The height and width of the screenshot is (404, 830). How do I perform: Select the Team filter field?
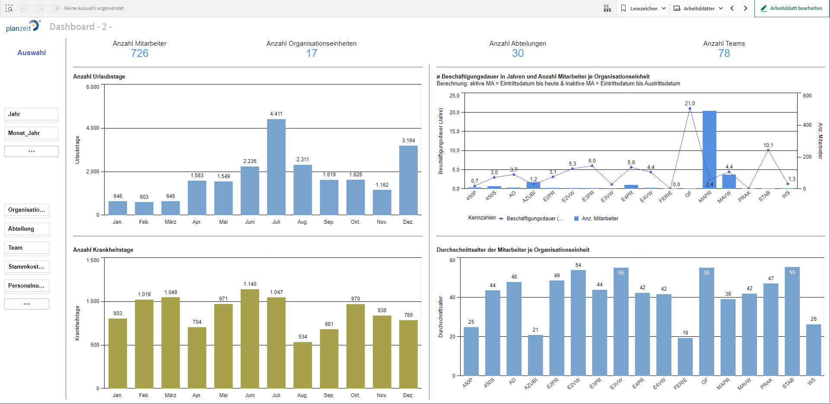click(26, 248)
